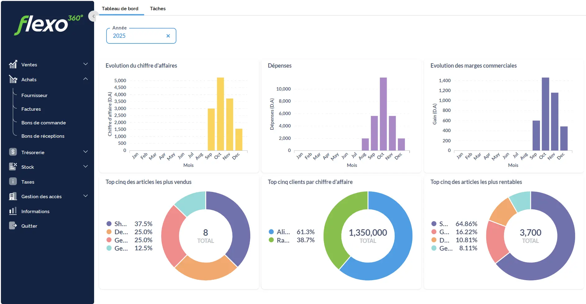The height and width of the screenshot is (304, 586).
Task: Click the Gestion des accès building icon
Action: (x=13, y=196)
